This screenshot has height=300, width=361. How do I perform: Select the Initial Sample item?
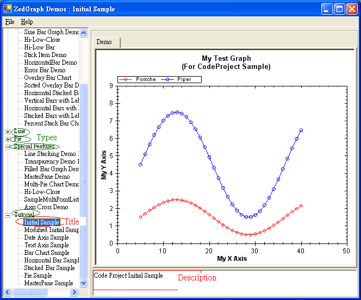coord(42,222)
